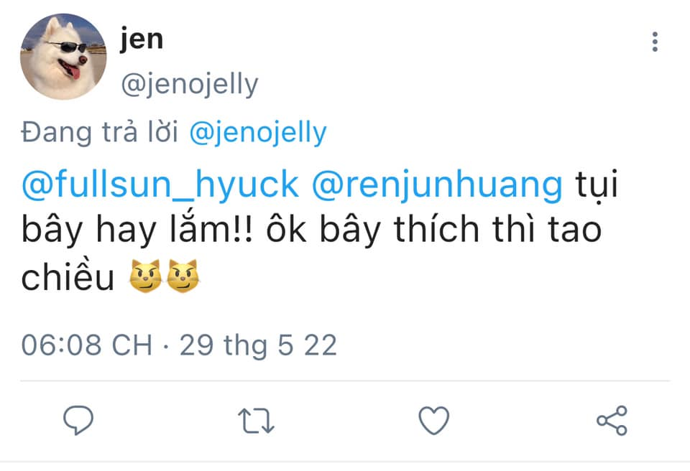Viewport: 690px width, 471px height.
Task: Click the 06:08 CH timestamp
Action: [86, 345]
